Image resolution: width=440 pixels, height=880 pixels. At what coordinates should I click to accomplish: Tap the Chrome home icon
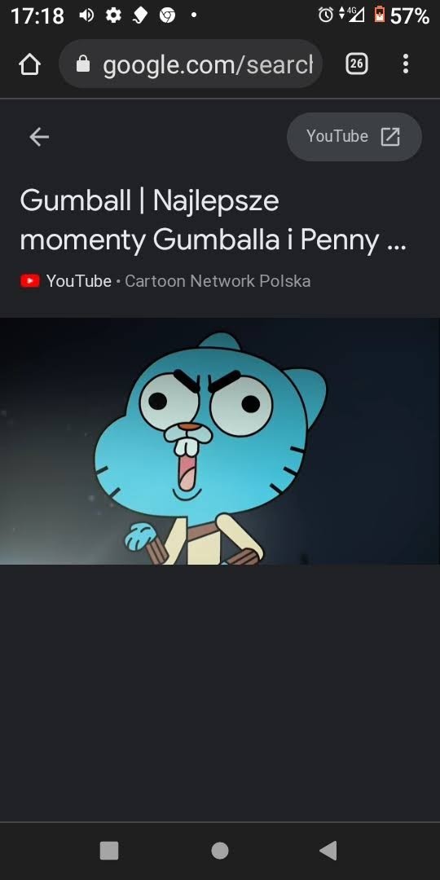coord(30,64)
